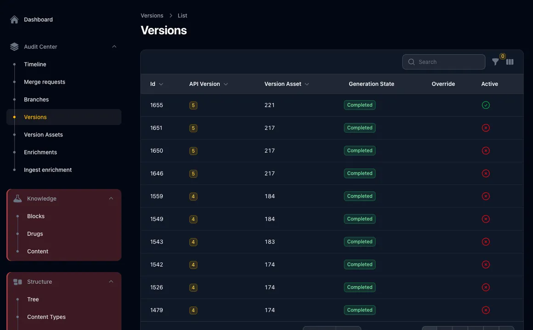Open the table filter funnel icon

point(495,62)
